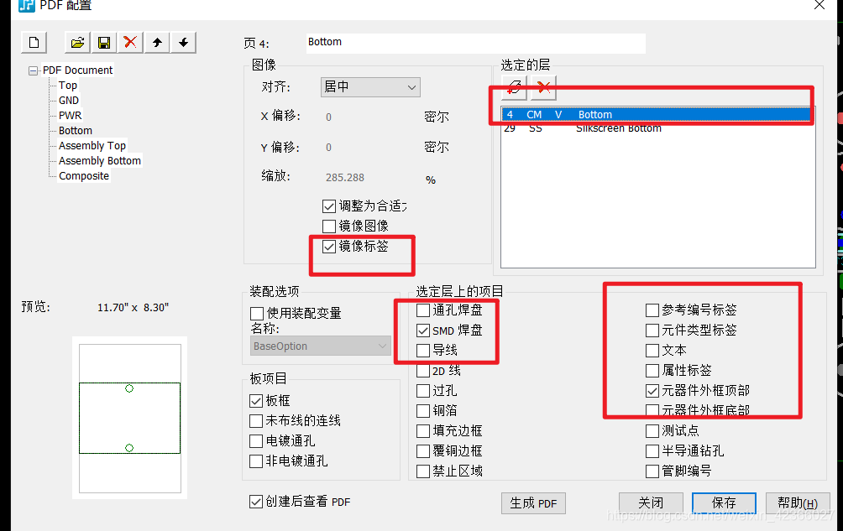The height and width of the screenshot is (531, 843).
Task: Toggle 创建后查看 PDF checkbox
Action: pos(256,502)
